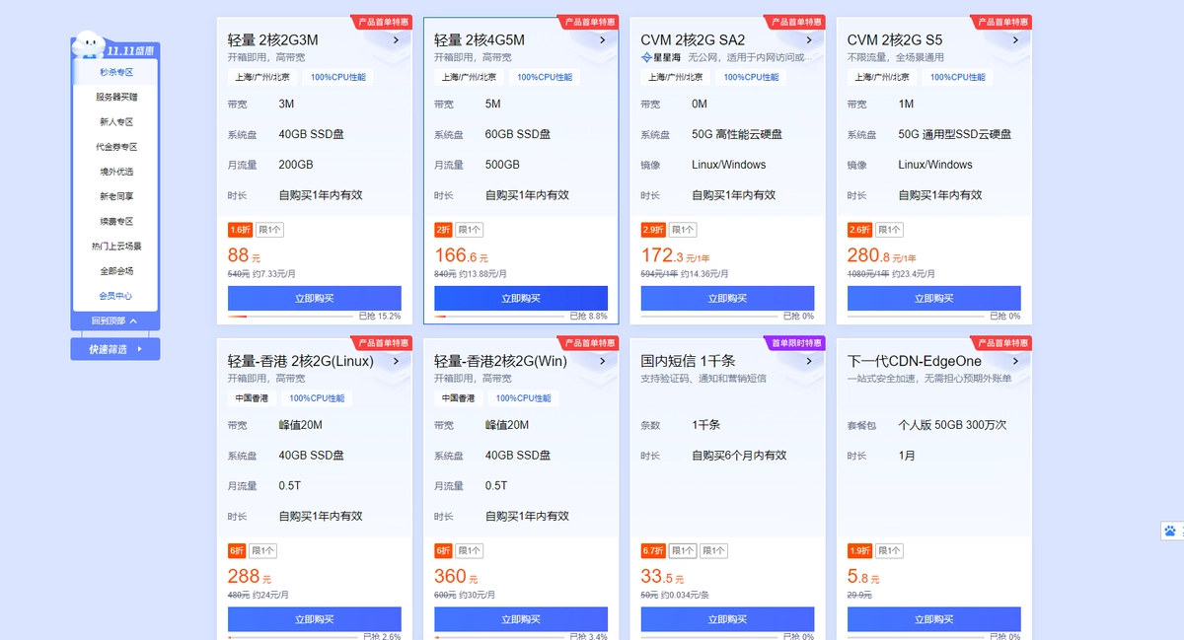This screenshot has width=1184, height=640.
Task: Click the arrow on CVM 2核2G S5 card
Action: [x=1015, y=40]
